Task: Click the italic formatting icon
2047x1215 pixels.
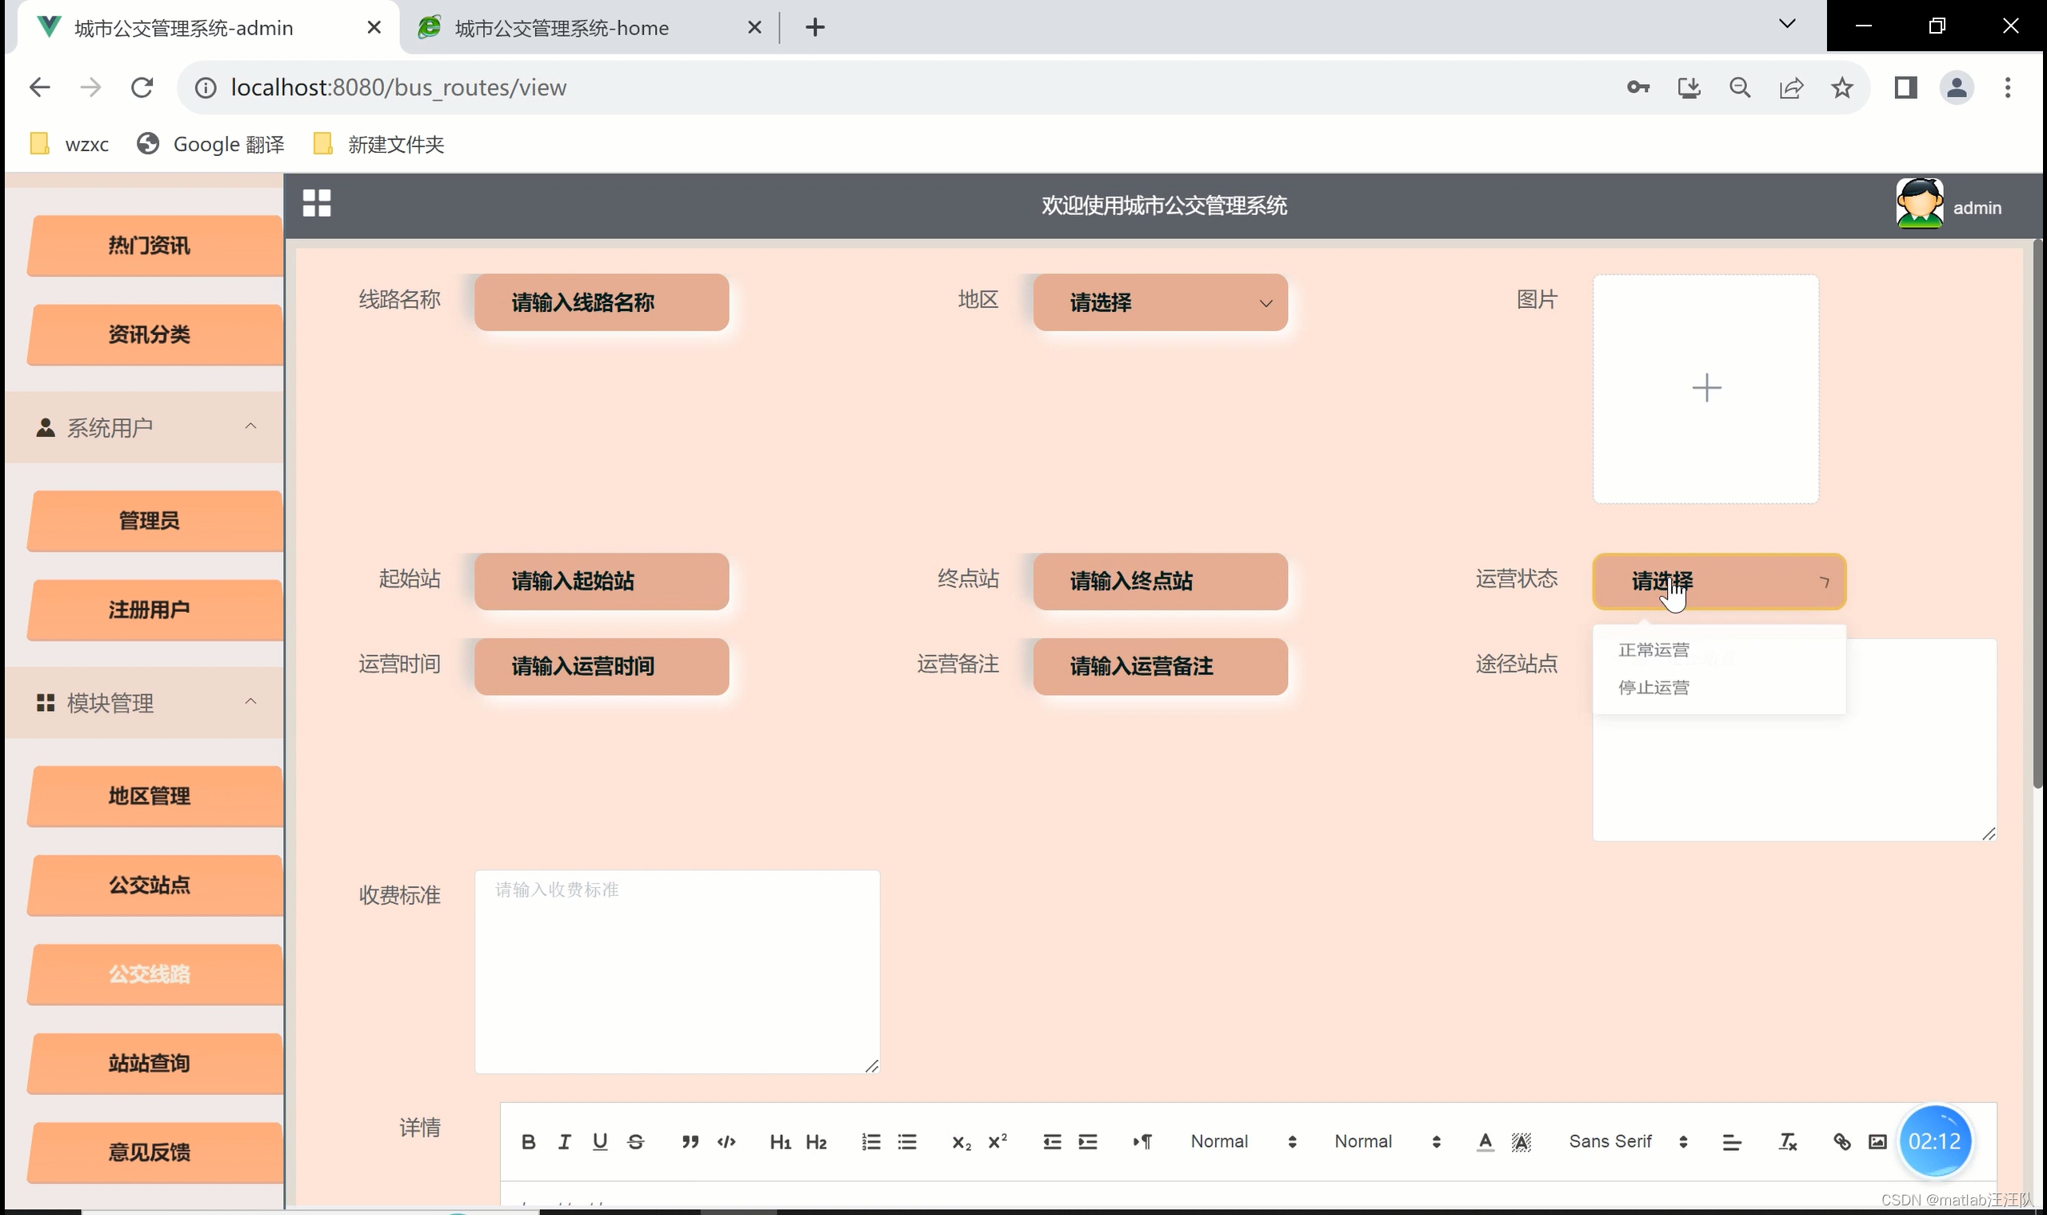Action: click(x=564, y=1141)
